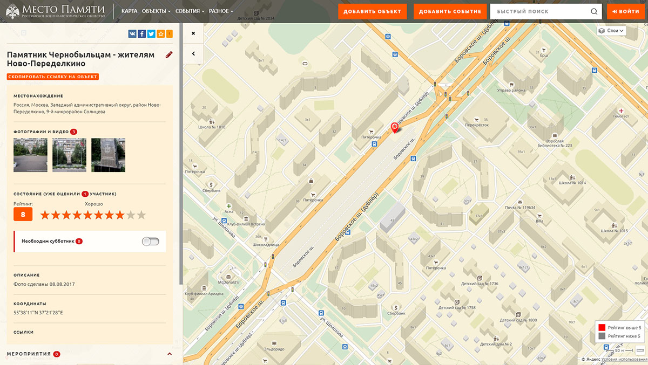This screenshot has height=365, width=648.
Task: Collapse the side panel with left chevron
Action: click(x=193, y=53)
